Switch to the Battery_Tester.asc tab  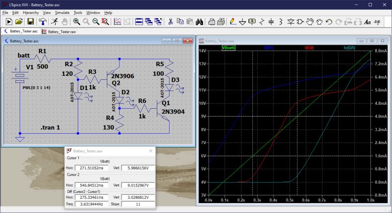[21, 31]
